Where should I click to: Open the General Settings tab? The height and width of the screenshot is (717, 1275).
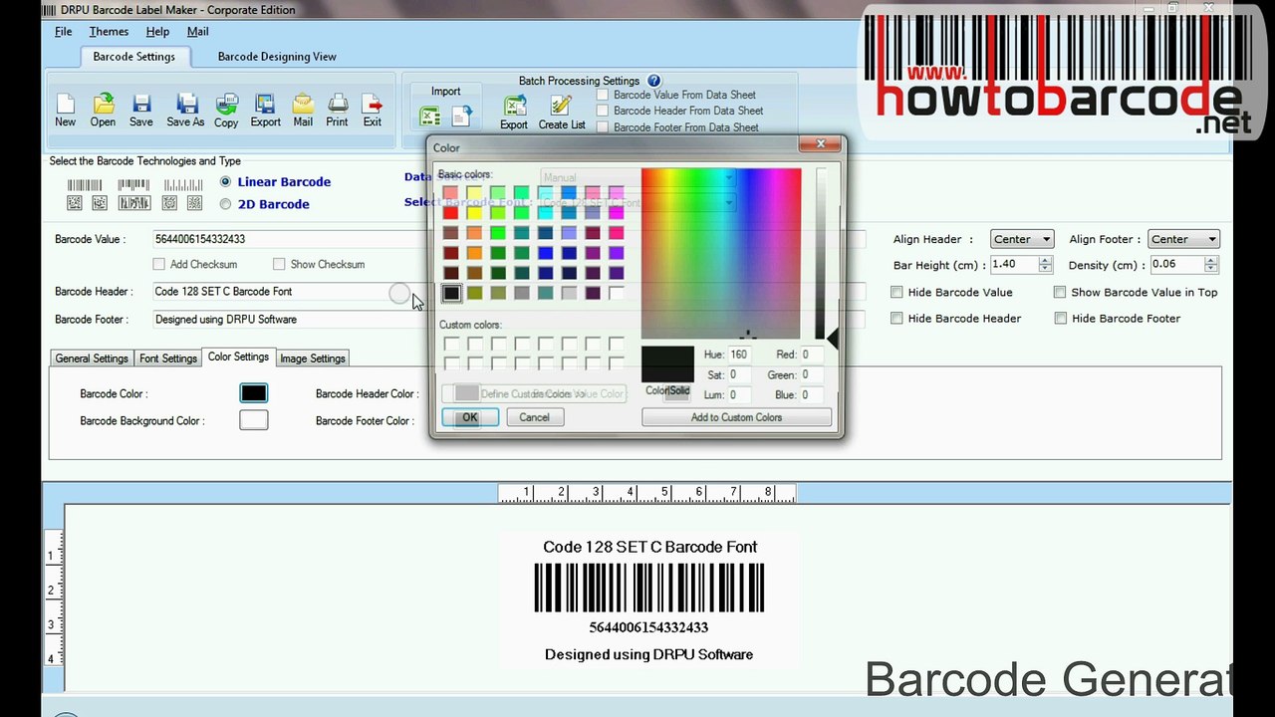[92, 358]
